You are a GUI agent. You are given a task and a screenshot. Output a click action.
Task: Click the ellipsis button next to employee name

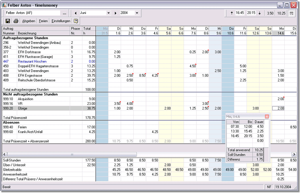point(64,13)
